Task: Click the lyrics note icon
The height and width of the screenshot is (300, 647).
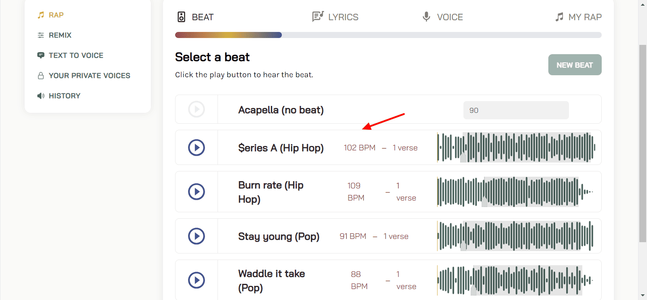Action: tap(318, 17)
